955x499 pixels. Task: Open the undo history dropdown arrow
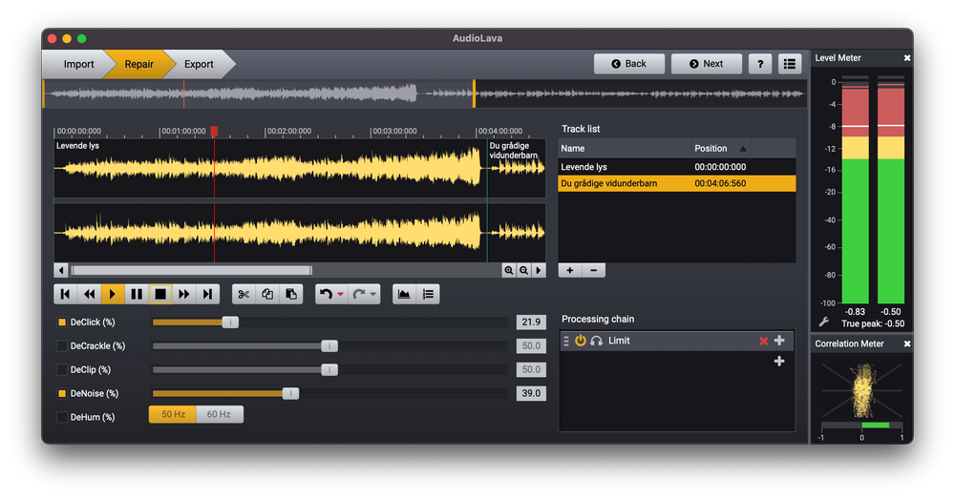tap(341, 294)
